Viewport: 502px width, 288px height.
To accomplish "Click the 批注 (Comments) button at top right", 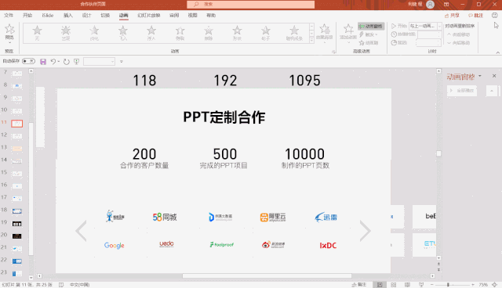I will click(476, 16).
